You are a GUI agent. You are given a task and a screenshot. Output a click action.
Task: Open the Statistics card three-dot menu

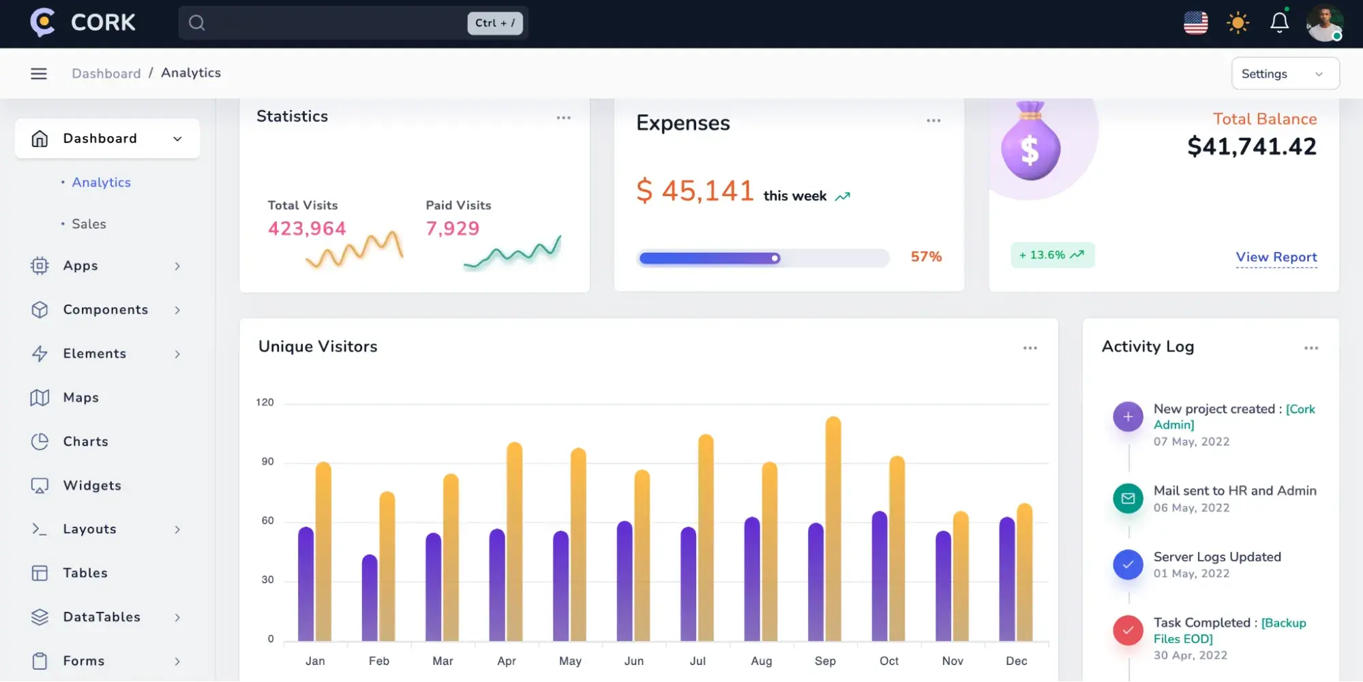[563, 118]
